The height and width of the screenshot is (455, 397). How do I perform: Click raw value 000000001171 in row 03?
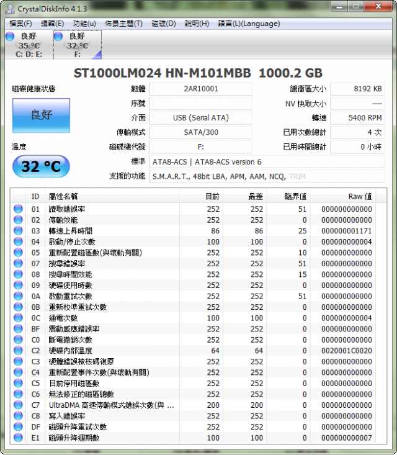click(x=347, y=231)
